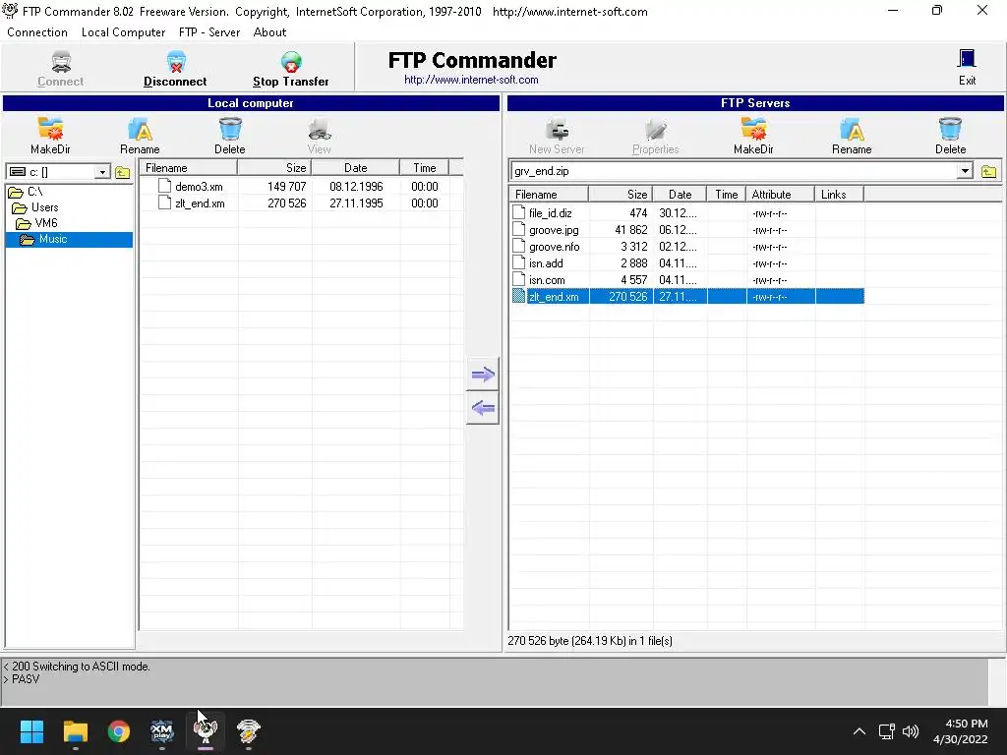Click the http://www.internet-soft.com link

pos(471,80)
